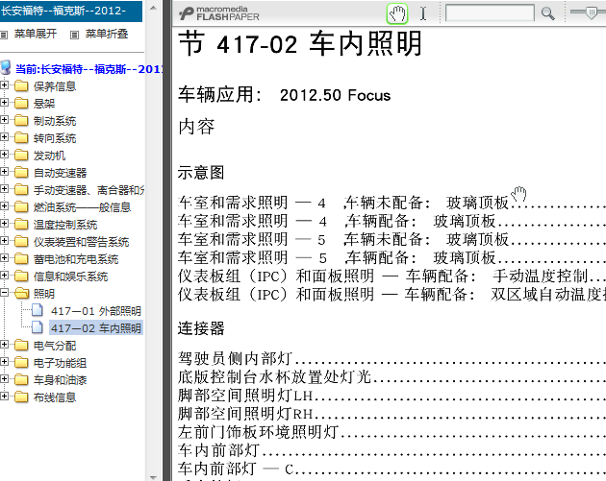
Task: Click the FlashPaper search magnifier icon
Action: point(547,13)
